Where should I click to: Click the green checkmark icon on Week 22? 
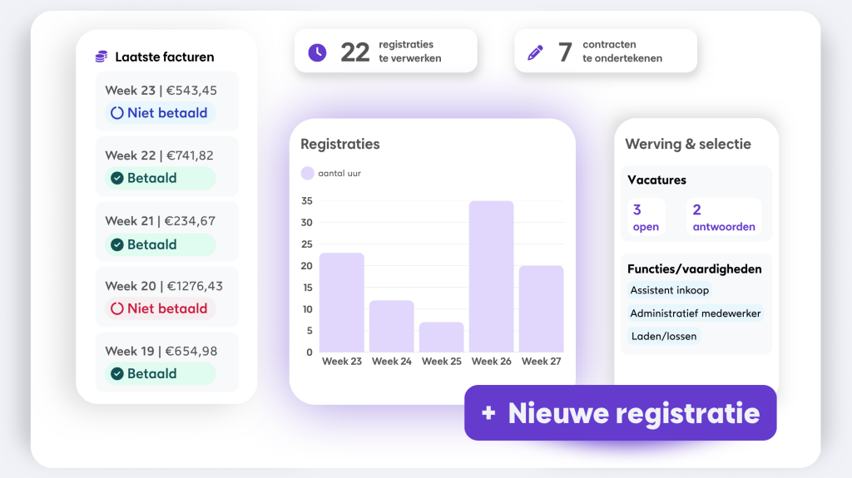point(117,178)
